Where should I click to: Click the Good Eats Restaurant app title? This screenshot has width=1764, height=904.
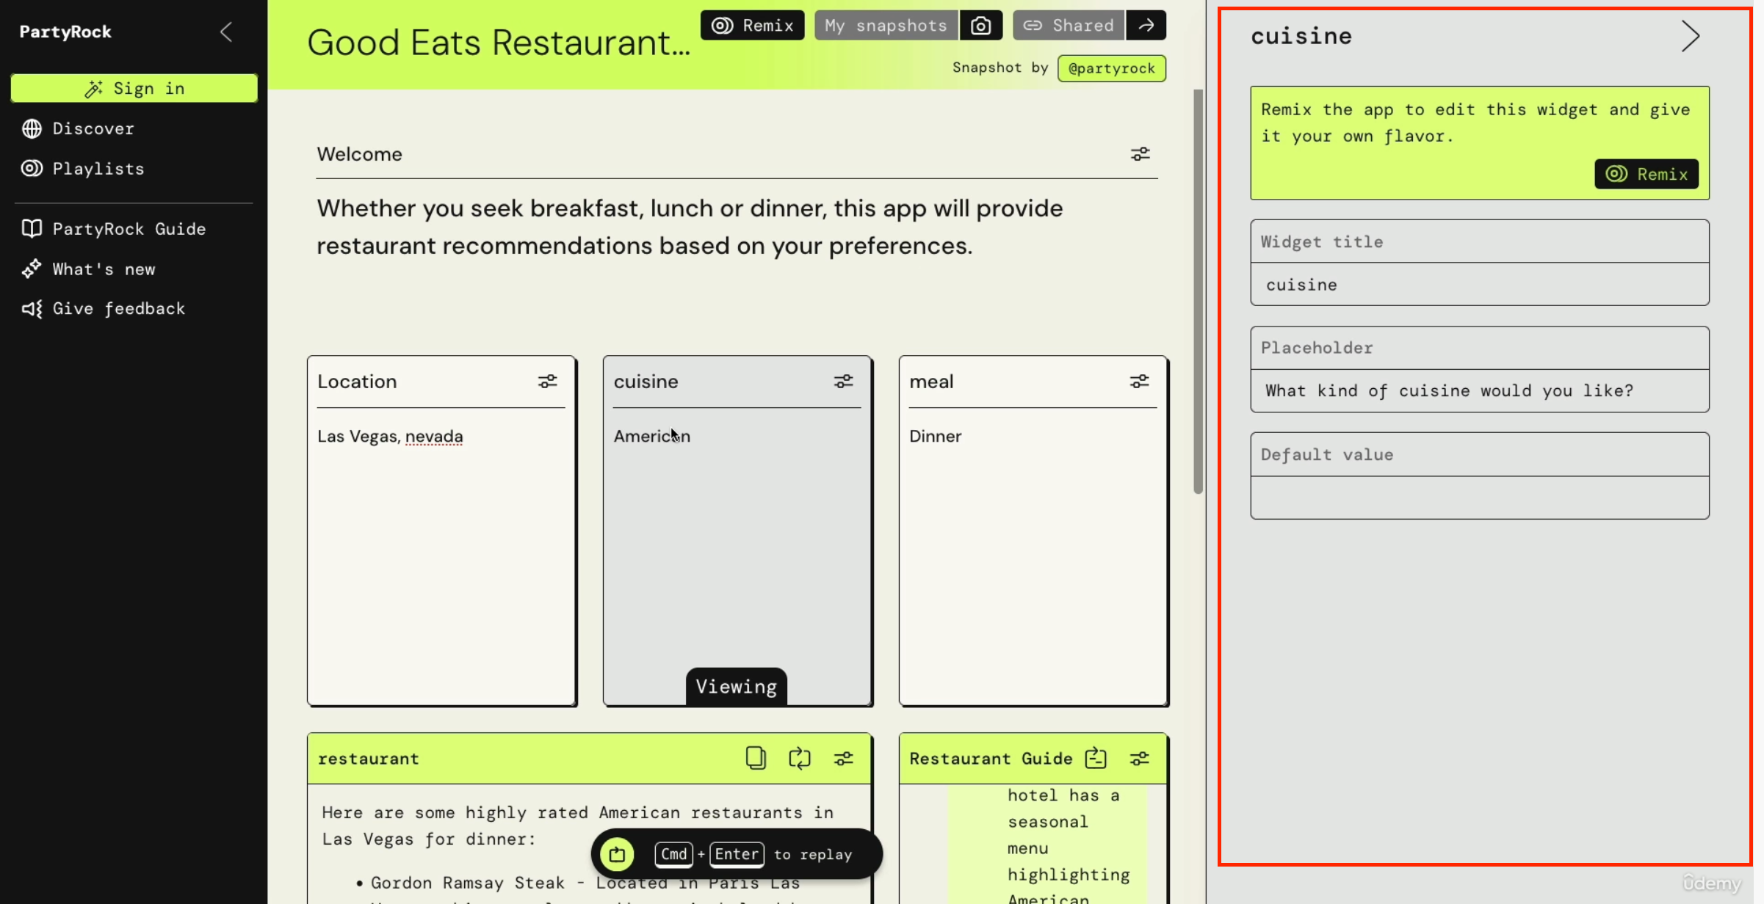tap(499, 43)
